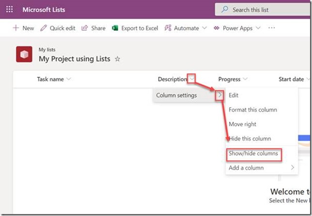Favorite the list with star icon
312x216 pixels.
(117, 59)
